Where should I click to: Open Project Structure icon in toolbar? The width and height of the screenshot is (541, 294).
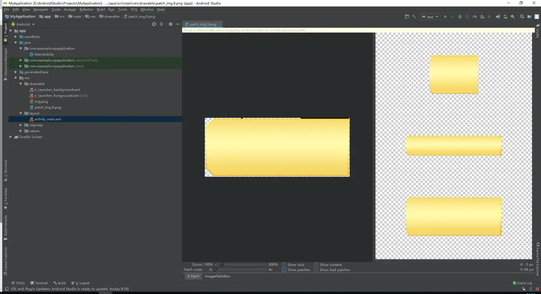pos(530,17)
